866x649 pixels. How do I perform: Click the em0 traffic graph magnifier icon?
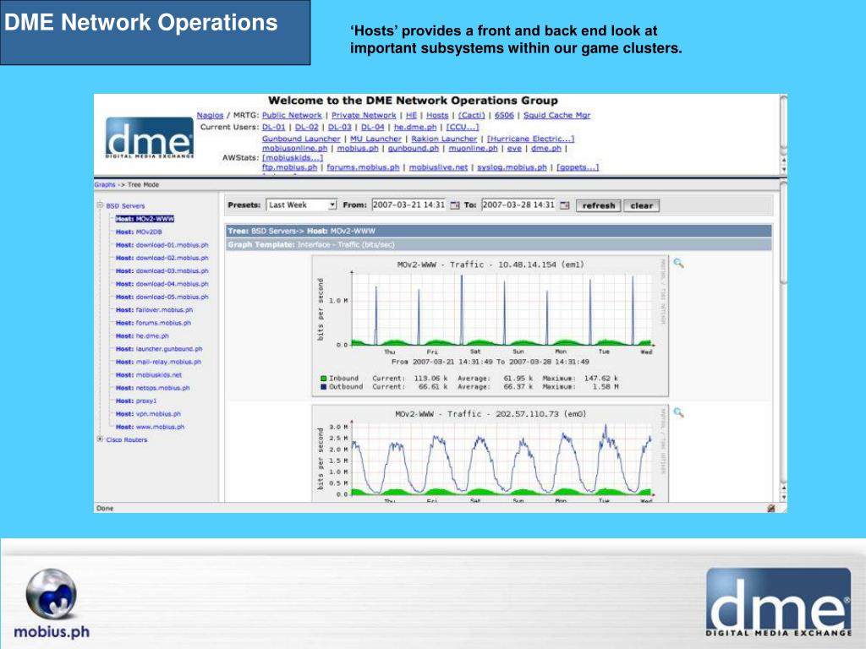point(679,412)
